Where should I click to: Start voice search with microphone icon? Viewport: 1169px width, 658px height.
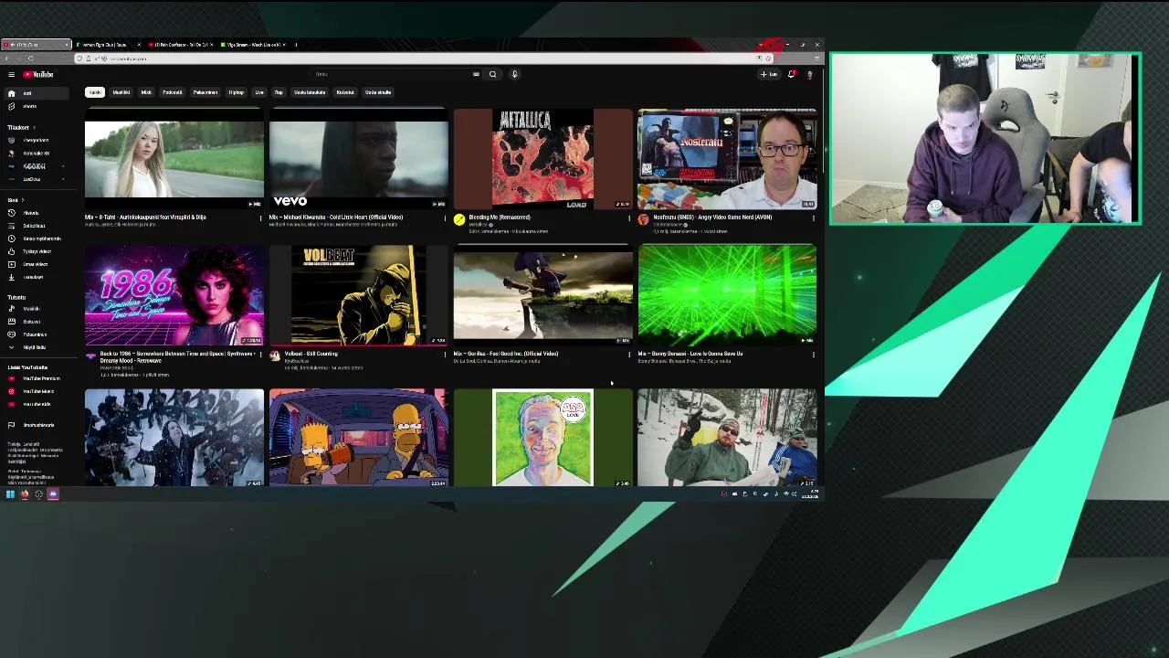(514, 74)
